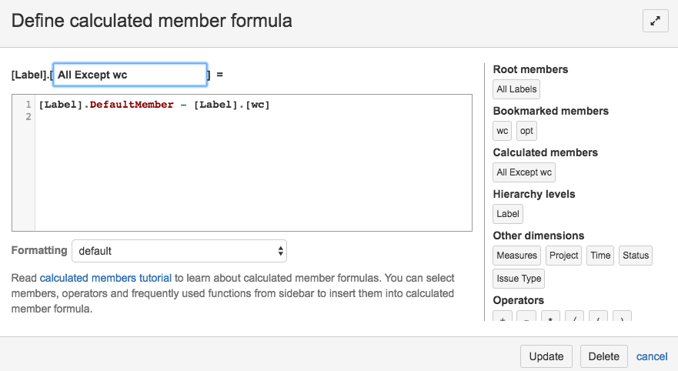Click the Delete button

[604, 356]
